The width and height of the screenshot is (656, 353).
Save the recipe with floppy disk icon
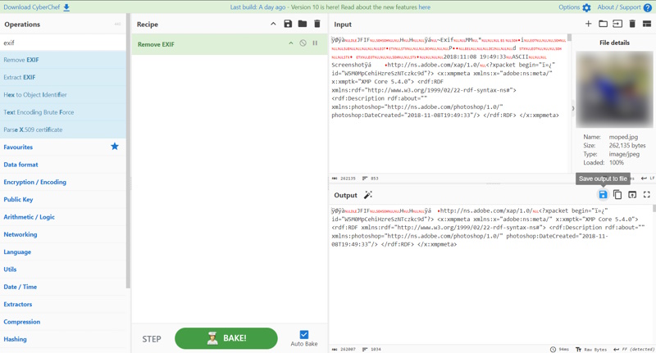click(x=288, y=24)
